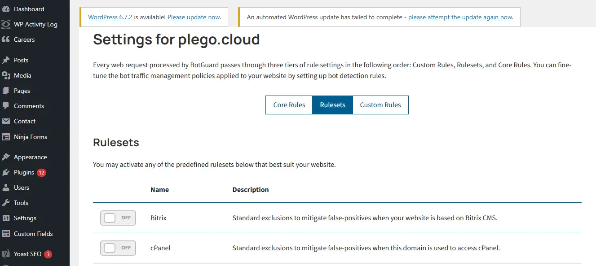The width and height of the screenshot is (596, 266).
Task: Click 'please attempt the update again now'
Action: pos(460,17)
